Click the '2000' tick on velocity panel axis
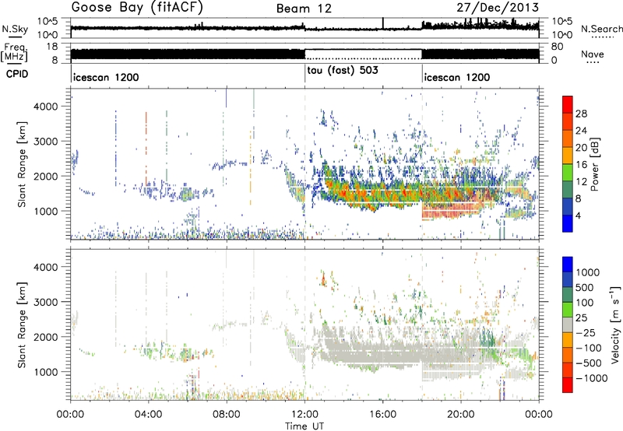Image resolution: width=623 pixels, height=431 pixels. pyautogui.click(x=47, y=337)
